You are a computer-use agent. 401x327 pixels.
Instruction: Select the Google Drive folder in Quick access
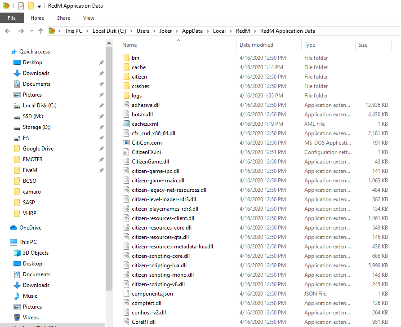click(38, 149)
